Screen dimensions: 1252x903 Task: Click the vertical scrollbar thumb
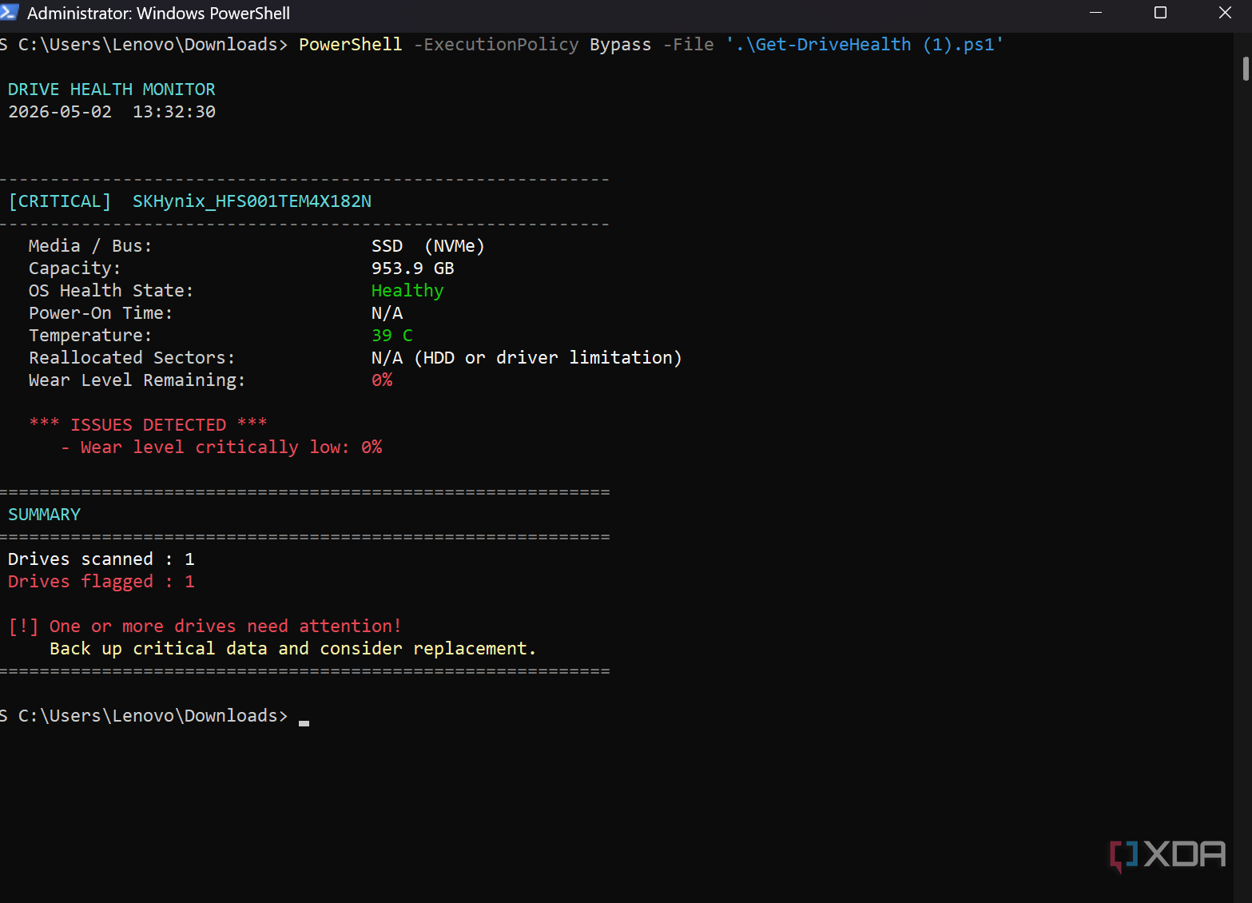click(1246, 69)
